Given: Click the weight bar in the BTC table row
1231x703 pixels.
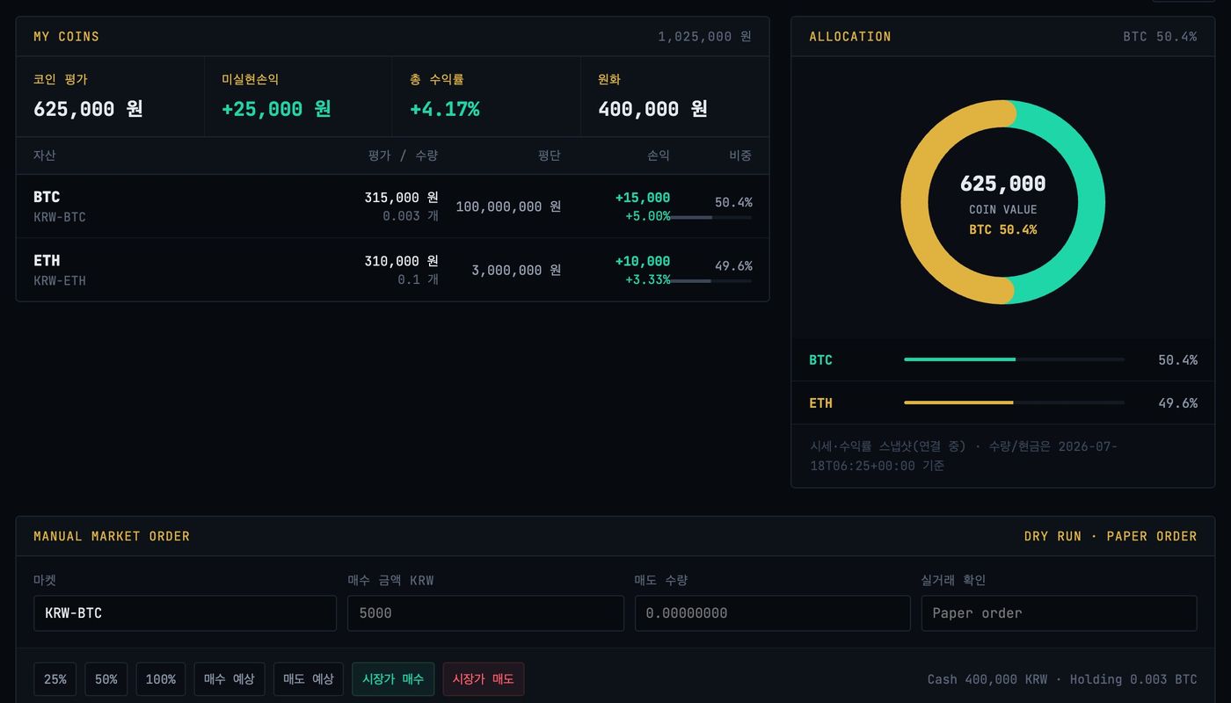Looking at the screenshot, I should pyautogui.click(x=710, y=217).
